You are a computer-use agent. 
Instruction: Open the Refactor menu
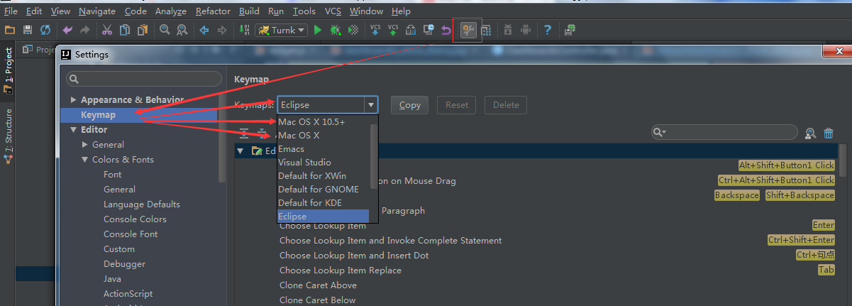click(213, 11)
